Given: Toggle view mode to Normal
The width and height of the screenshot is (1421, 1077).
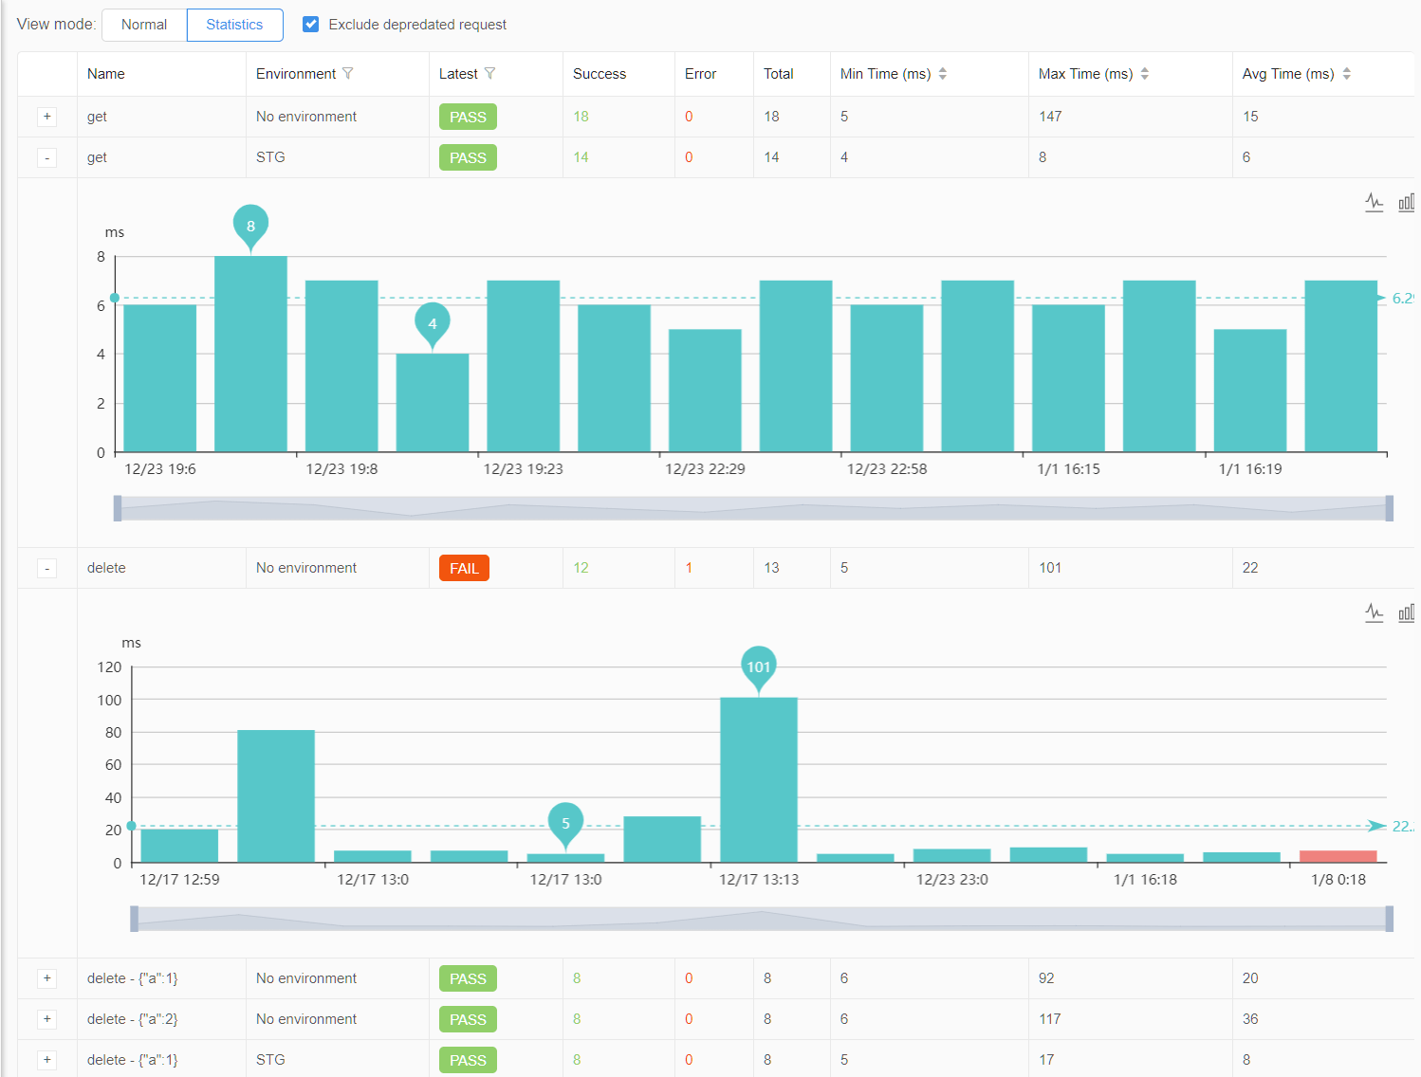Looking at the screenshot, I should click(x=143, y=25).
